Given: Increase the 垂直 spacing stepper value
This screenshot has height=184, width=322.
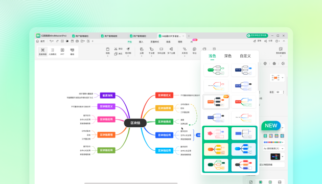Looking at the screenshot, I should pos(284,91).
